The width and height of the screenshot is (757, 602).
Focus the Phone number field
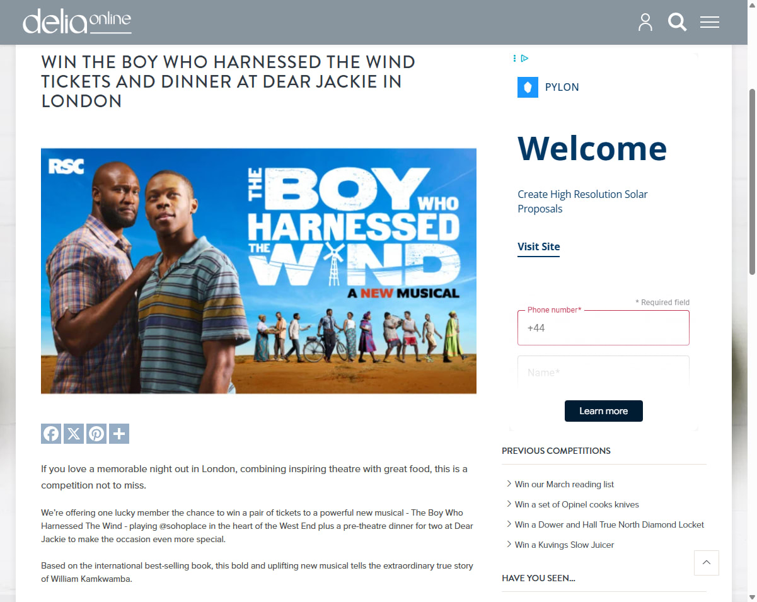(603, 328)
